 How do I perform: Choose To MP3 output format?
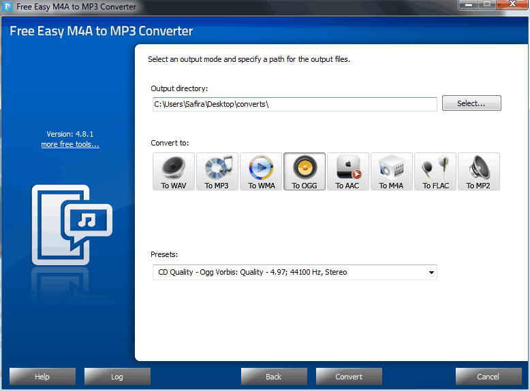tap(217, 171)
